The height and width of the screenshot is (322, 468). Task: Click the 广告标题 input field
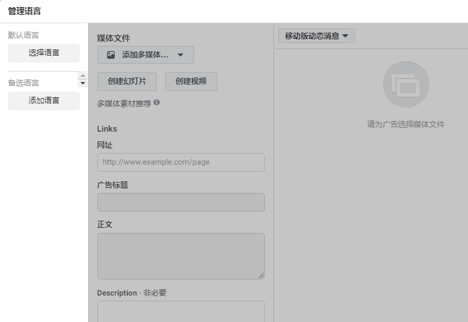181,202
